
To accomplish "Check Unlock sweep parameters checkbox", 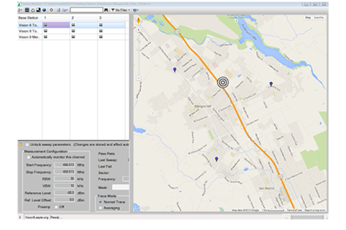I will click(27, 144).
